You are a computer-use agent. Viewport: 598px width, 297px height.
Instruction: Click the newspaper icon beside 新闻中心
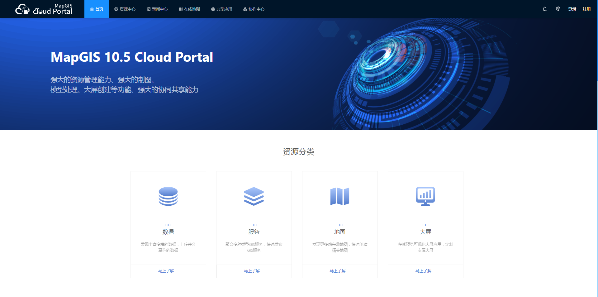click(x=149, y=9)
